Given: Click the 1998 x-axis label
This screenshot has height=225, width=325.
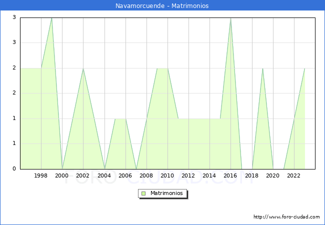Looking at the screenshot, I should (x=40, y=175).
